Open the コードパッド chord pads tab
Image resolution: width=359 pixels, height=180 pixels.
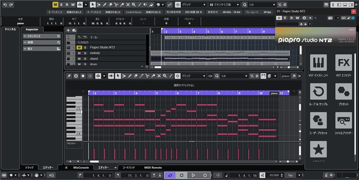pos(129,167)
